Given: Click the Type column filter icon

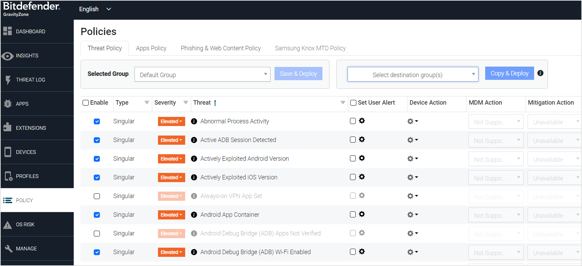Looking at the screenshot, I should [x=147, y=102].
